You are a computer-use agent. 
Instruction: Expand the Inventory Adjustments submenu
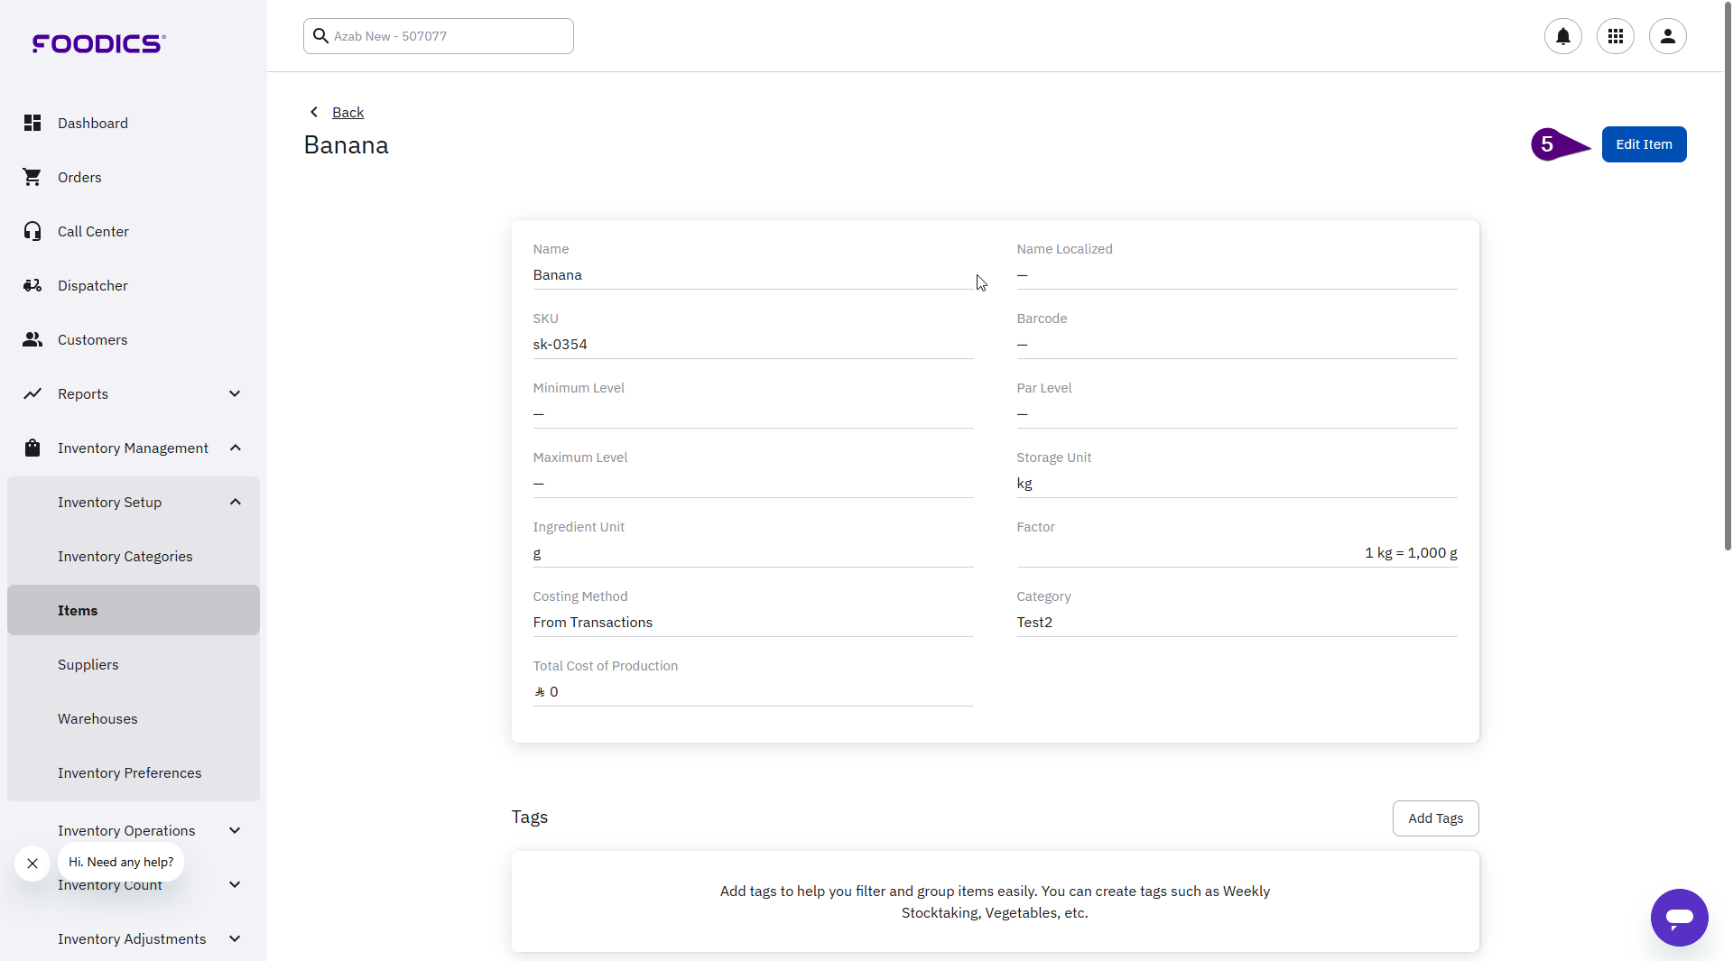pos(235,938)
